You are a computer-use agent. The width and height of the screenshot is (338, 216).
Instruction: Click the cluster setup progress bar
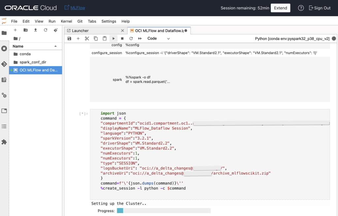point(164,210)
